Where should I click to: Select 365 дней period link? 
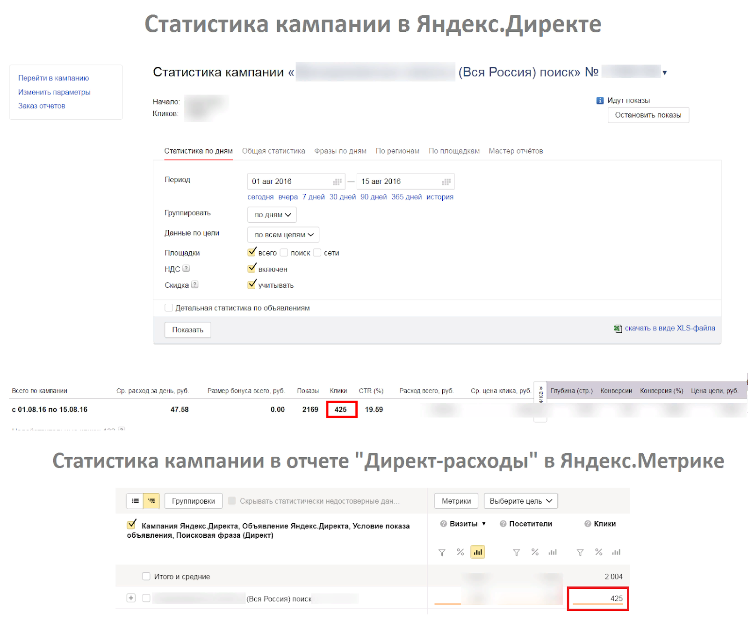[407, 197]
